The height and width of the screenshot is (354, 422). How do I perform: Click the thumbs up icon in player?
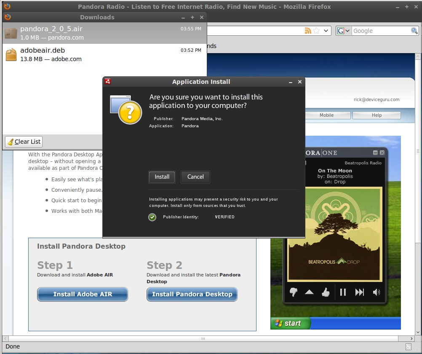[326, 292]
